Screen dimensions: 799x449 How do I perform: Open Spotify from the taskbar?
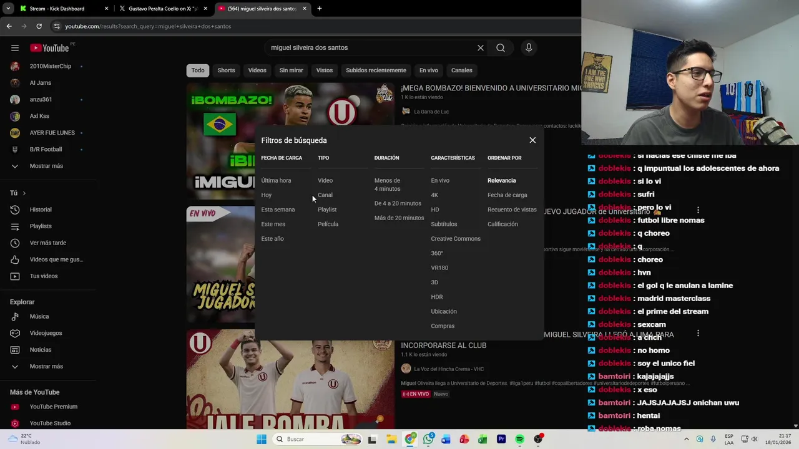tap(519, 439)
